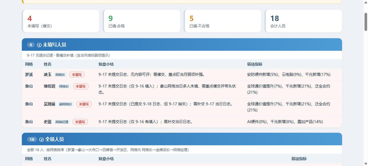Click the 姓名 column header in first table
This screenshot has width=368, height=166.
tap(47, 64)
